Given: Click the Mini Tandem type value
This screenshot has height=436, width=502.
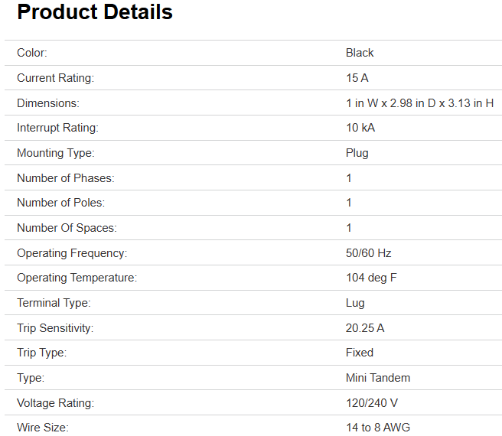Looking at the screenshot, I should click(378, 378).
